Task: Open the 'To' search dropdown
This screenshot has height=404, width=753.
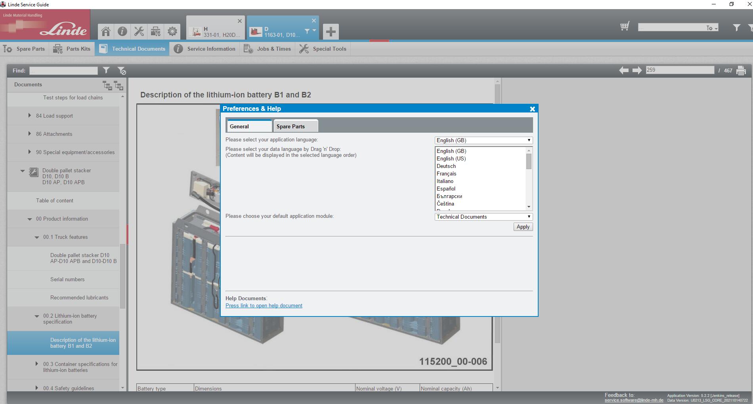Action: 712,28
